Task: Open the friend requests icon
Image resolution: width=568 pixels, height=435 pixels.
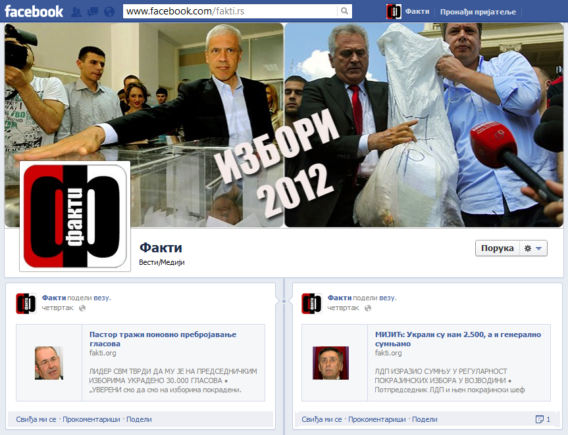Action: (x=76, y=11)
